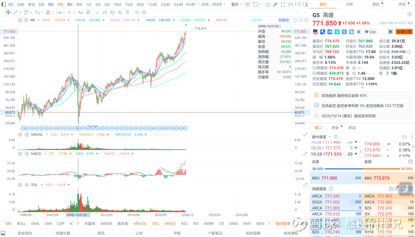This screenshot has height=237, width=415.
Task: Open the 显示 display dropdown
Action: click(x=237, y=5)
